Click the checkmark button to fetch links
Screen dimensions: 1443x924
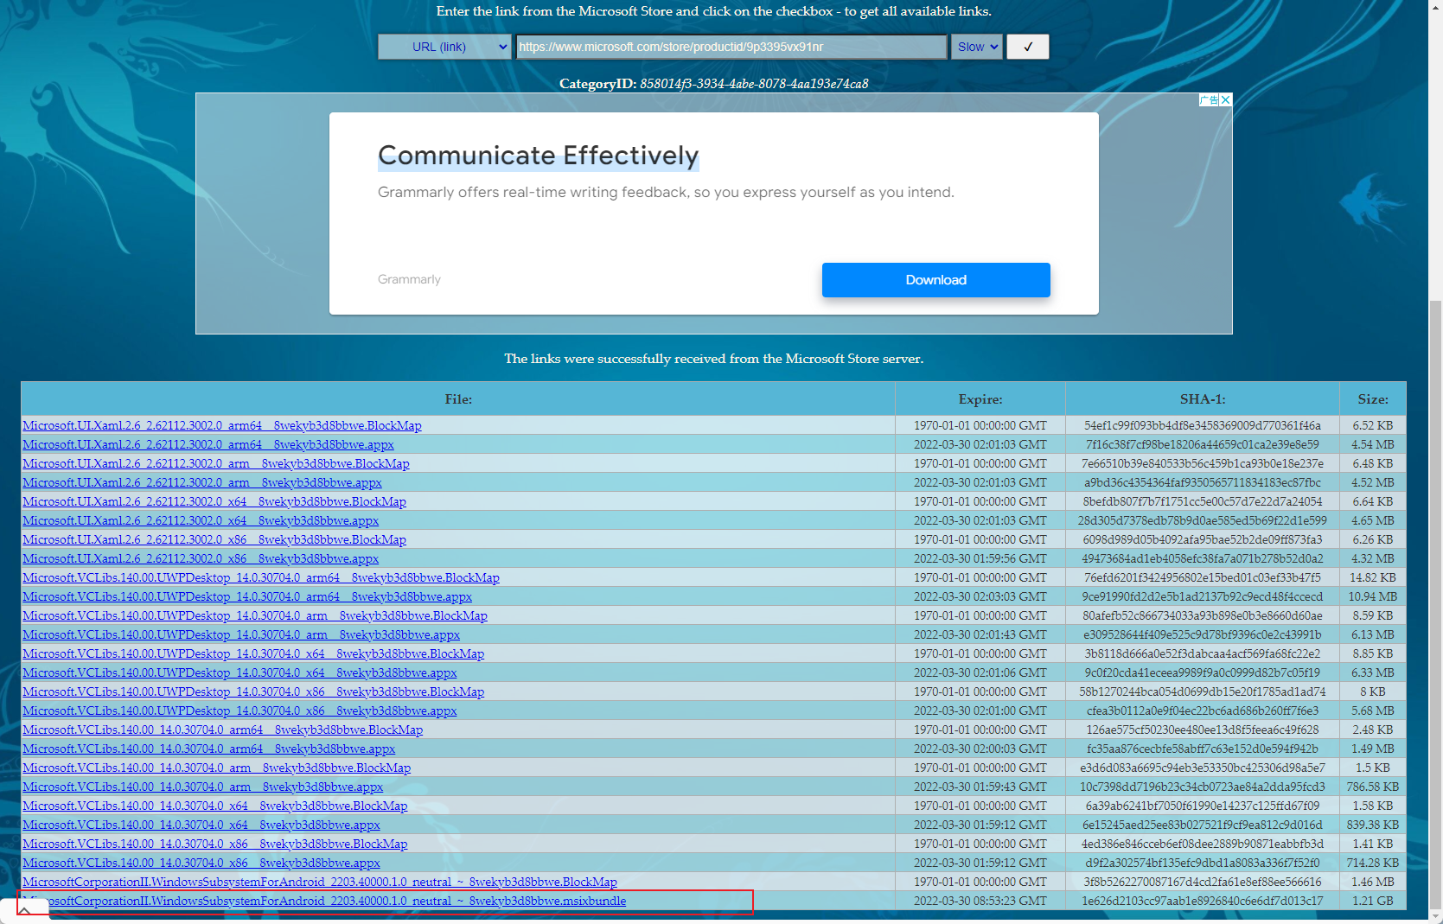1027,47
